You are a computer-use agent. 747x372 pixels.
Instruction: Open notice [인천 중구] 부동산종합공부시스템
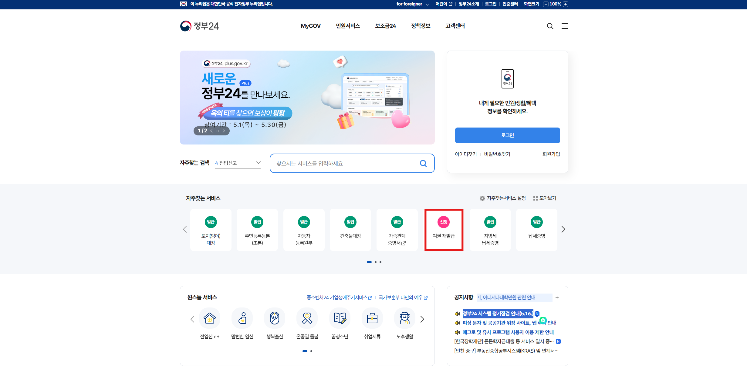[x=506, y=351]
